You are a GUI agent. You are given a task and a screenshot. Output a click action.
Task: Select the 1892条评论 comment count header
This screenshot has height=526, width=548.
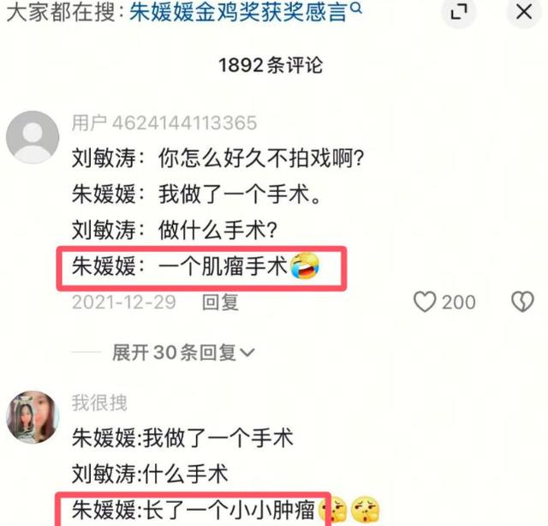pos(271,65)
